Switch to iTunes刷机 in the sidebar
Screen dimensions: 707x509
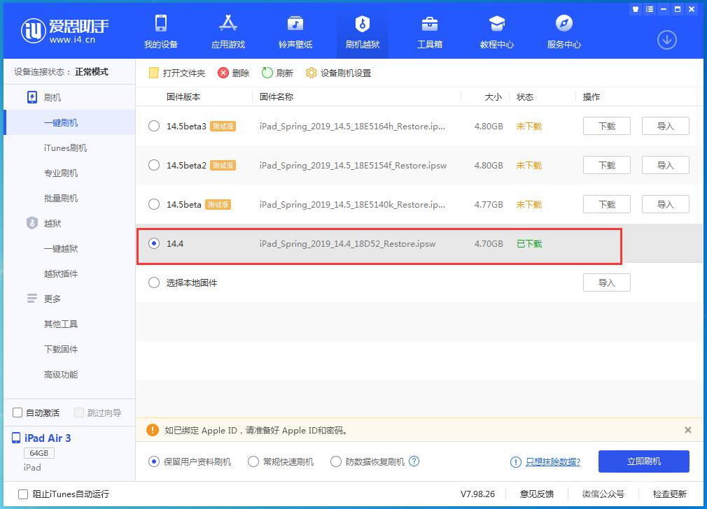coord(61,148)
